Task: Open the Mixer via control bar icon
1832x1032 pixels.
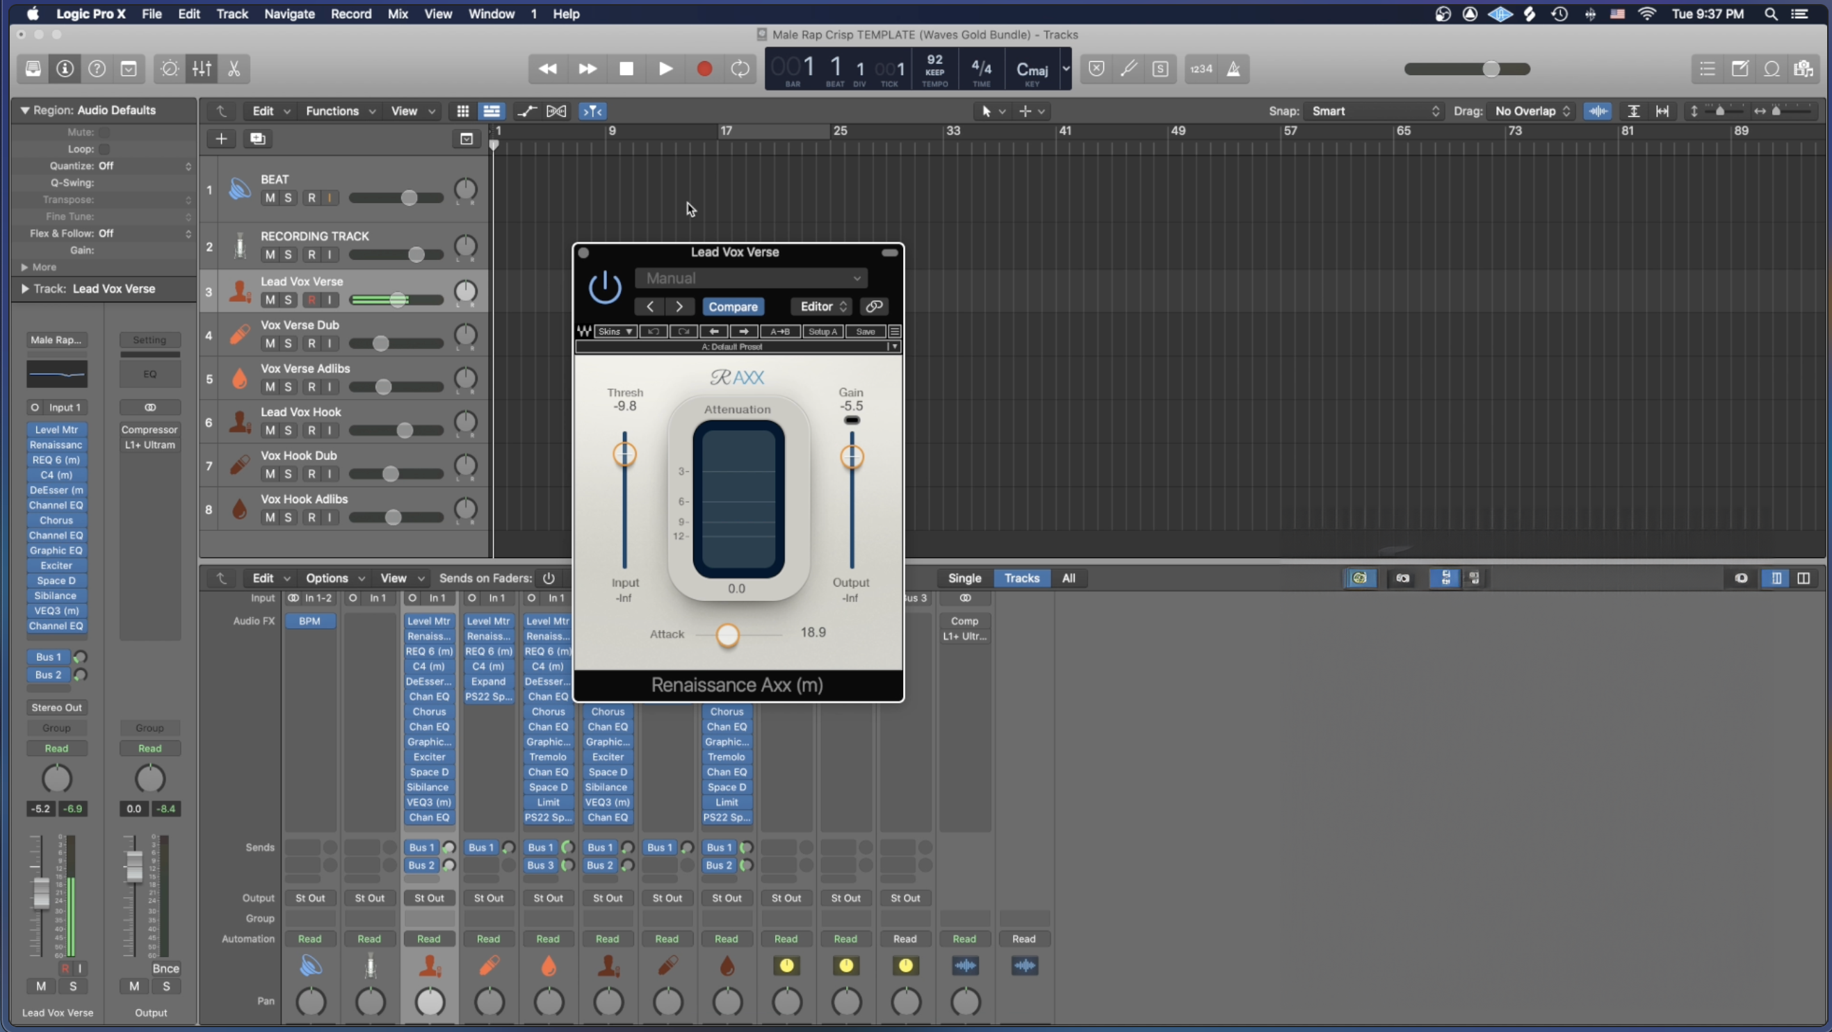Action: pyautogui.click(x=202, y=69)
